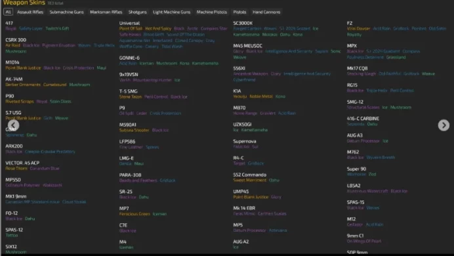The width and height of the screenshot is (454, 256).
Task: Click Home Range under M870
Action: (245, 113)
